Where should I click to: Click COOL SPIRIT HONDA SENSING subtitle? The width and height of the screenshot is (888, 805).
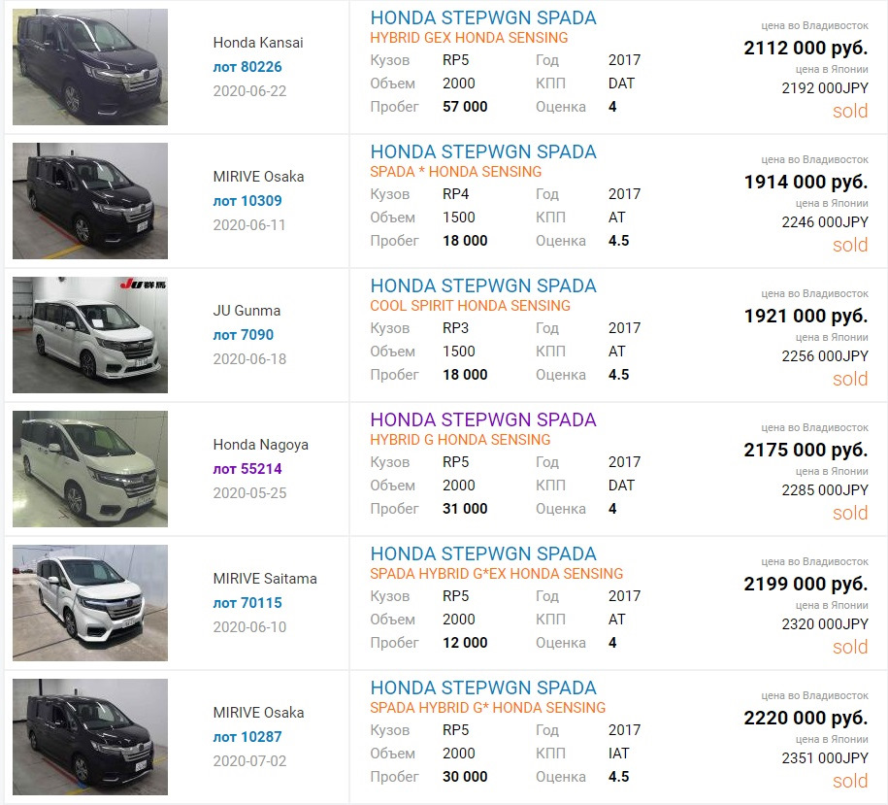470,306
